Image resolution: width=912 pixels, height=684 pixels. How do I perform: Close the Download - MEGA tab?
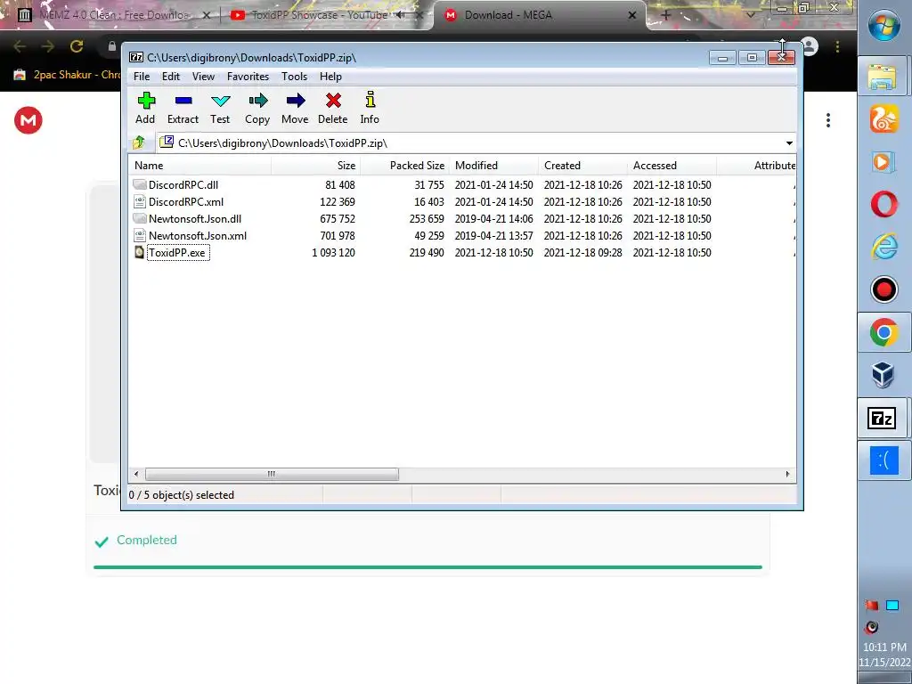click(632, 15)
